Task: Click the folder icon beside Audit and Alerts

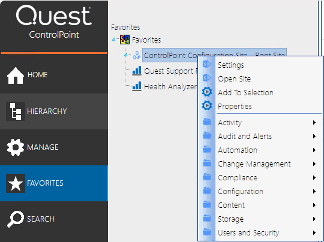Action: coord(207,135)
